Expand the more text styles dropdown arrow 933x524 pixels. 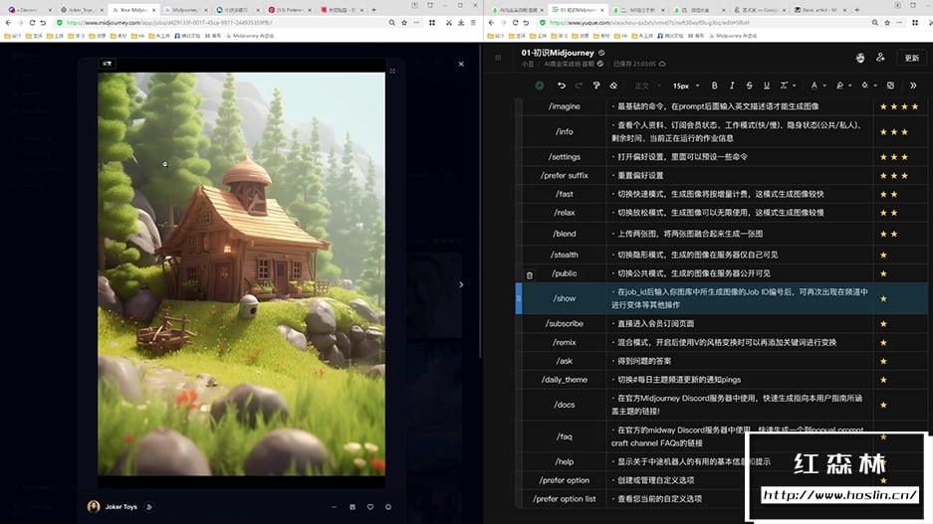point(794,86)
